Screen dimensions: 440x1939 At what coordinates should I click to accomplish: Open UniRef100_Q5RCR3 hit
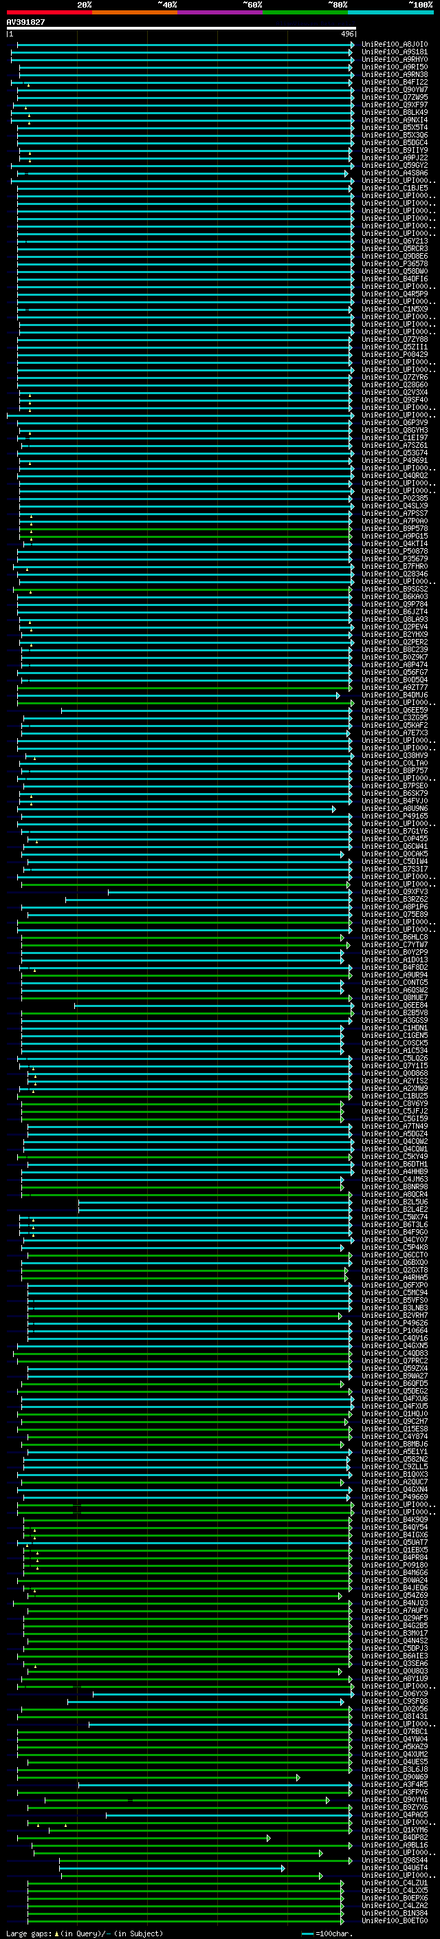(394, 249)
